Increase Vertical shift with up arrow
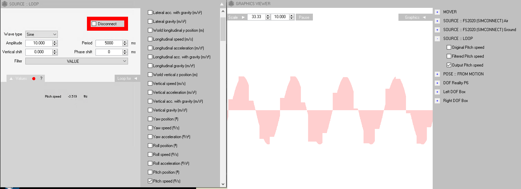 point(55,50)
